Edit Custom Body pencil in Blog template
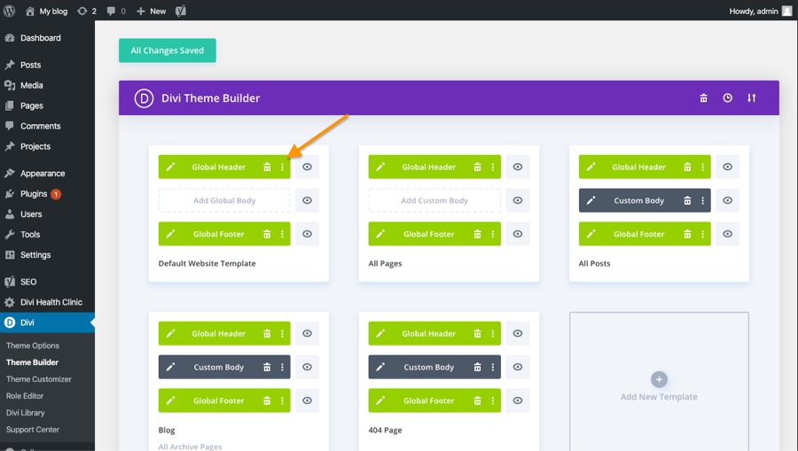Screen dimensions: 798x451 tap(170, 367)
